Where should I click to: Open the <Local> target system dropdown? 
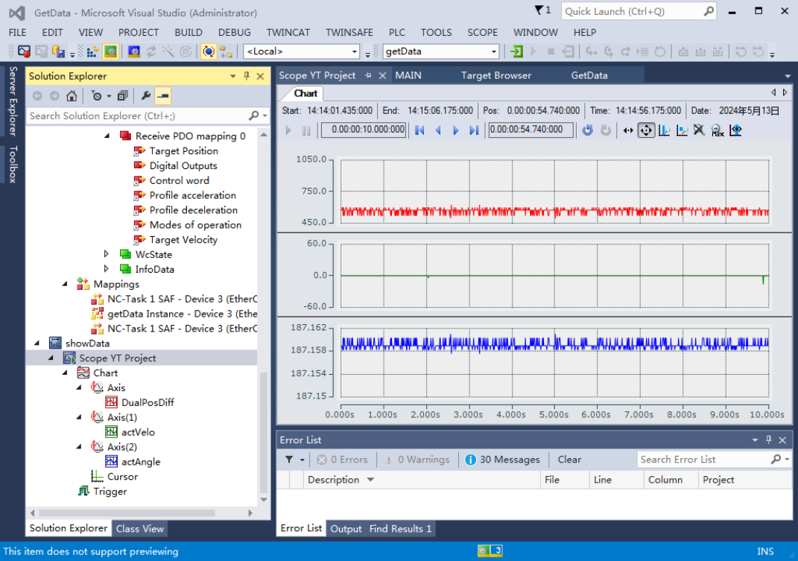[355, 51]
